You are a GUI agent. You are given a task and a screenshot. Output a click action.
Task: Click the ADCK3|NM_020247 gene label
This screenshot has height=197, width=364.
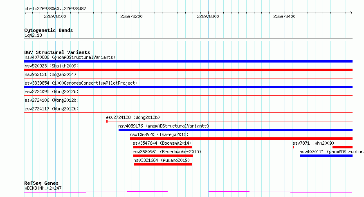click(x=43, y=188)
